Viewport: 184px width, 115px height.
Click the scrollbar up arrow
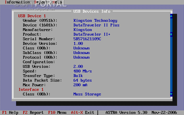tap(171, 16)
